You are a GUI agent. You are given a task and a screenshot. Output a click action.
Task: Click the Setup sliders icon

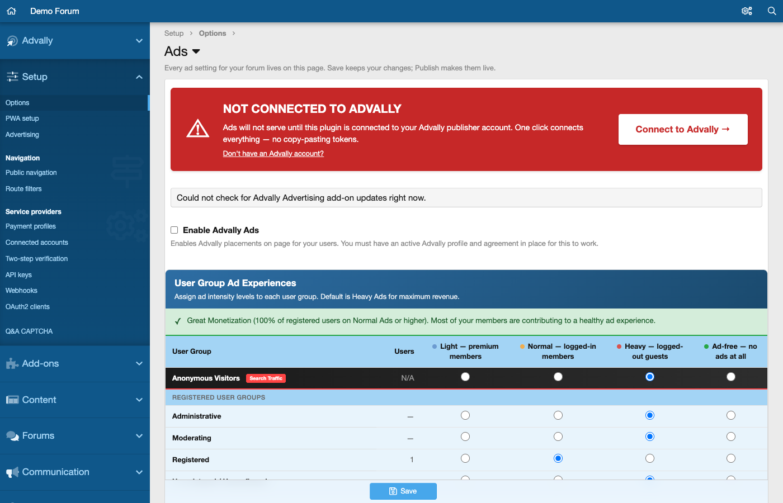tap(12, 77)
